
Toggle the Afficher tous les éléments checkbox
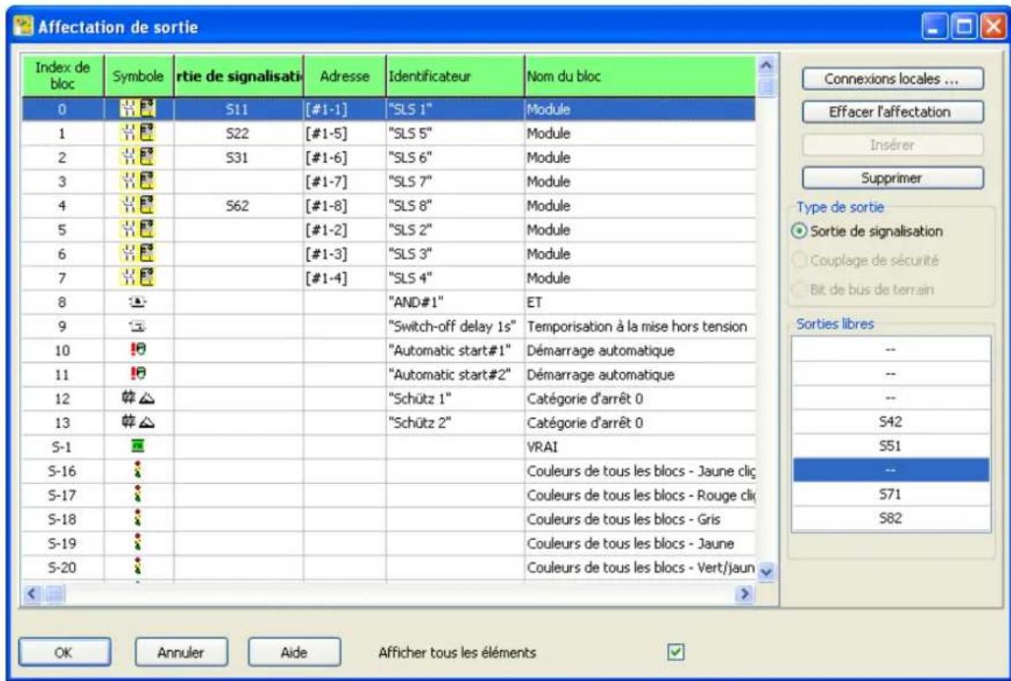coord(675,652)
